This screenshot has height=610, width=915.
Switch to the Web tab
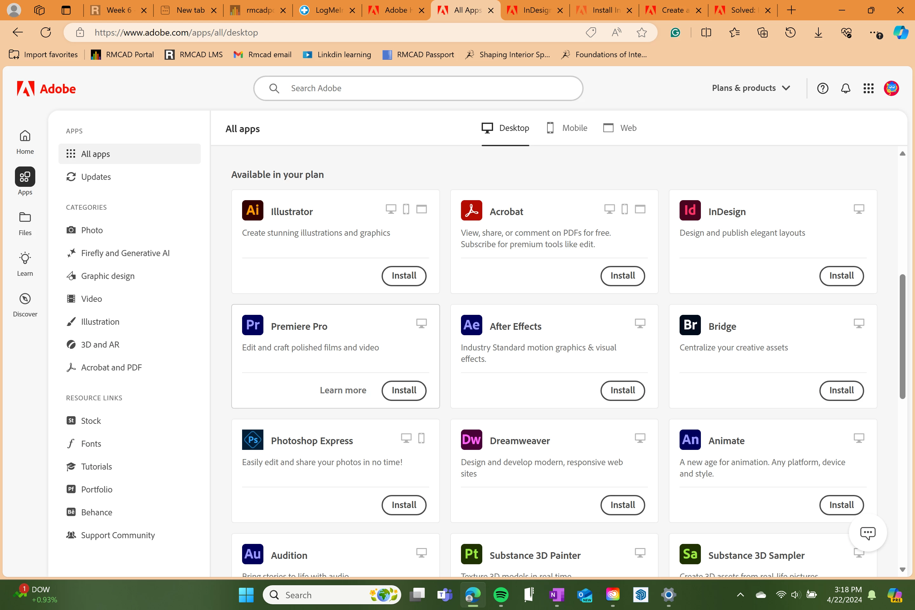tap(620, 128)
